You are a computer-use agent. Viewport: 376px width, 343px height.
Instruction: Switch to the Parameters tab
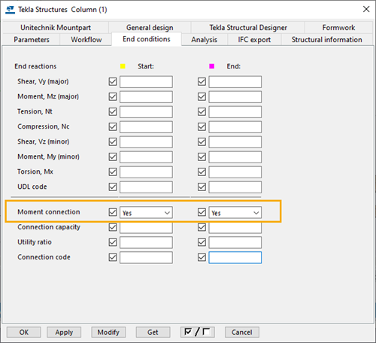(x=32, y=40)
